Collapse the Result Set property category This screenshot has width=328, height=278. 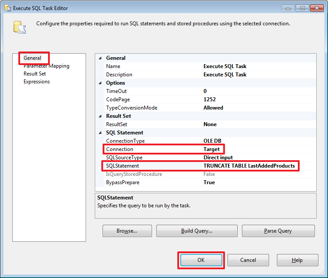(x=100, y=116)
